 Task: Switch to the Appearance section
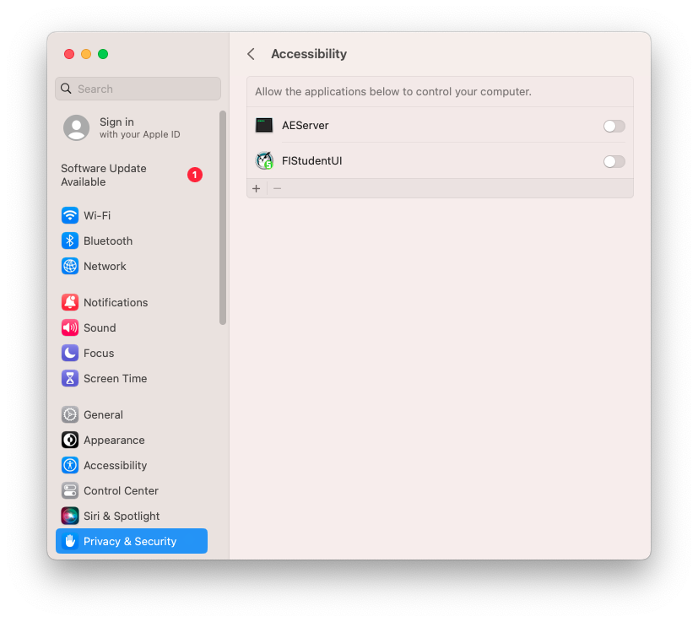113,440
